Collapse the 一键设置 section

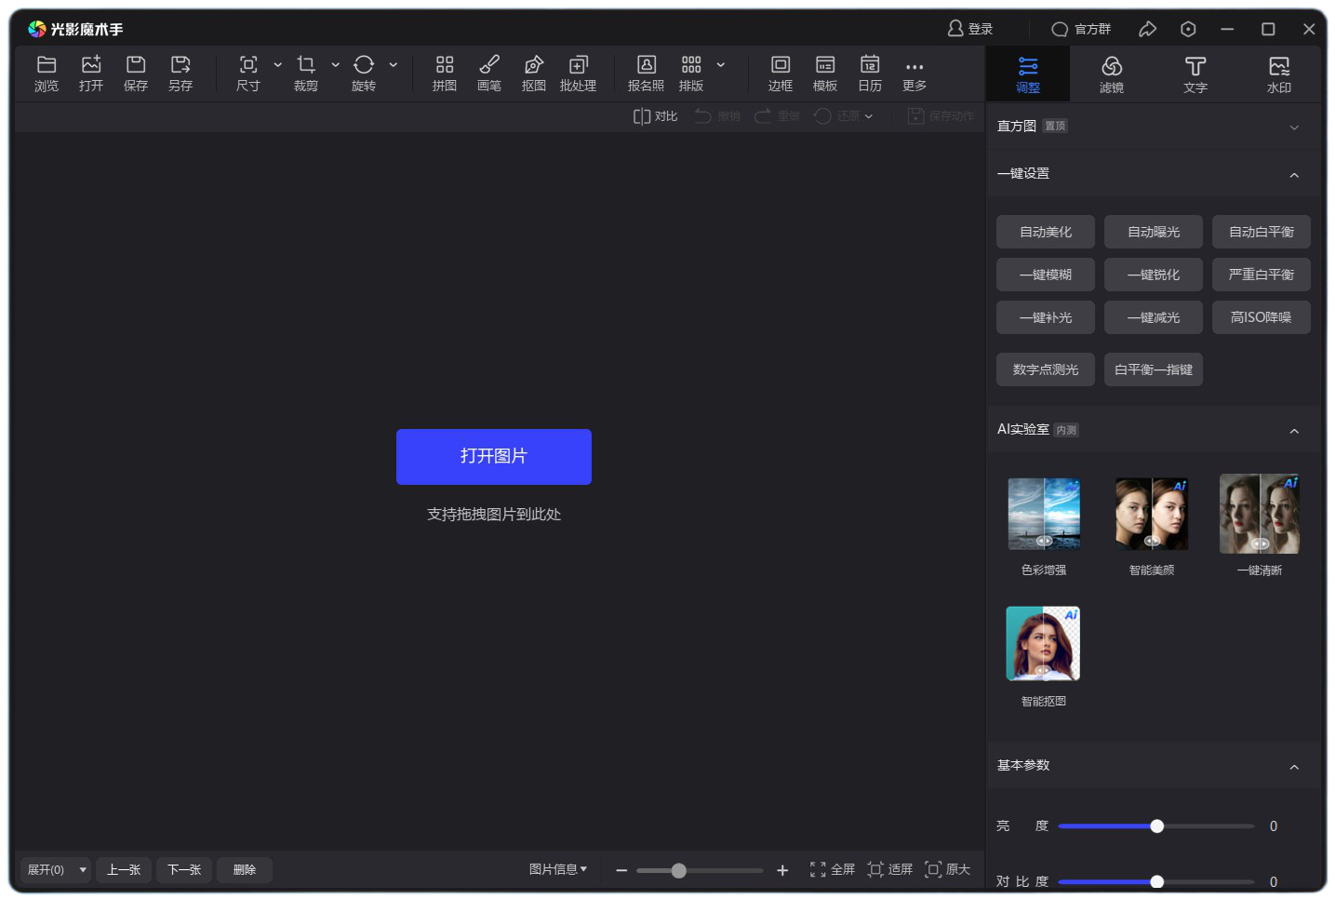coord(1294,175)
